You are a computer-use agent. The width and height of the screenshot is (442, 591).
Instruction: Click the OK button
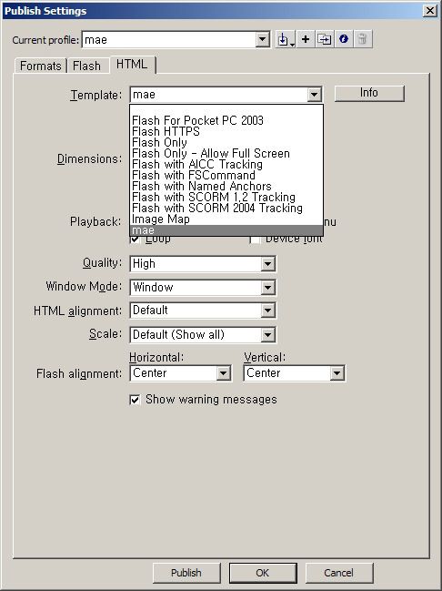tap(263, 573)
